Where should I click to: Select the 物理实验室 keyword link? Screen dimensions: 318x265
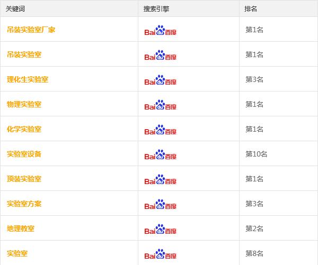click(24, 104)
